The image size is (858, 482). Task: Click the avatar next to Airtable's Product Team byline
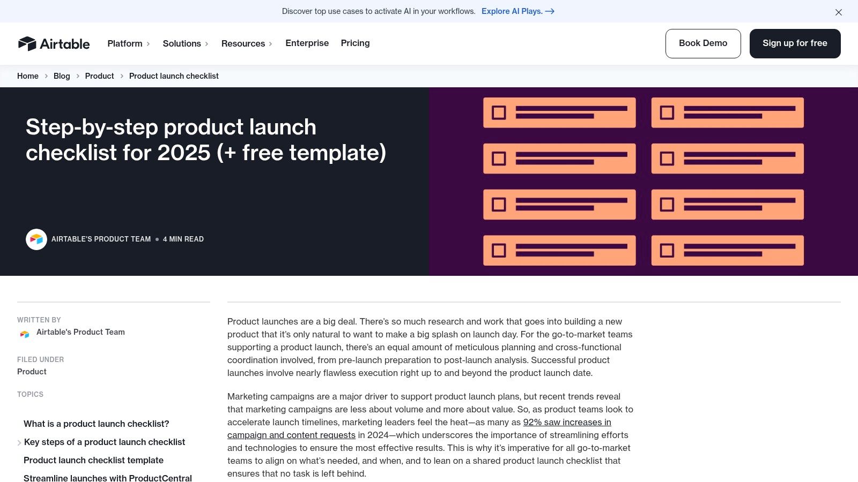click(36, 239)
